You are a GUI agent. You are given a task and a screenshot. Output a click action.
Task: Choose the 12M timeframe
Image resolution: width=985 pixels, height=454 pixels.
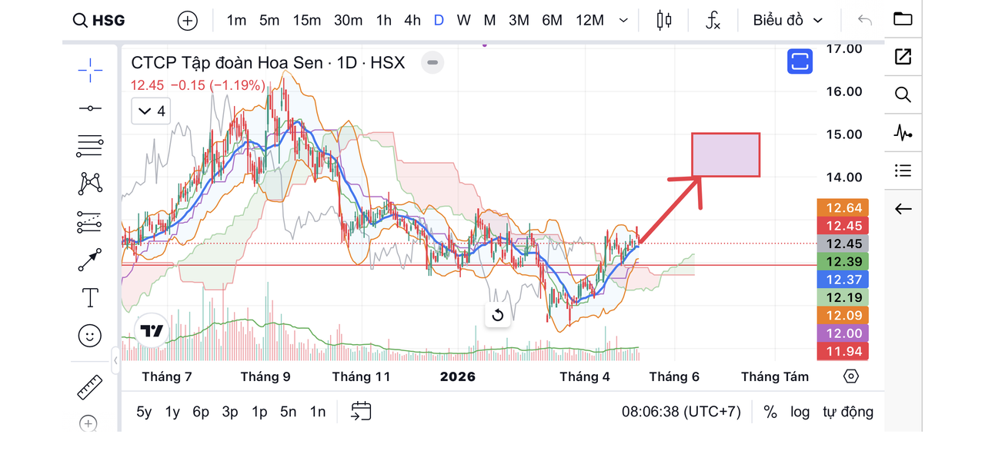click(x=589, y=21)
